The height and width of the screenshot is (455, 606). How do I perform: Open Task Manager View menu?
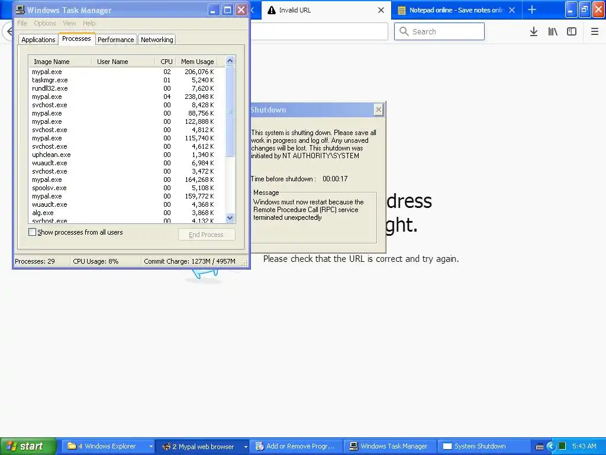(69, 23)
